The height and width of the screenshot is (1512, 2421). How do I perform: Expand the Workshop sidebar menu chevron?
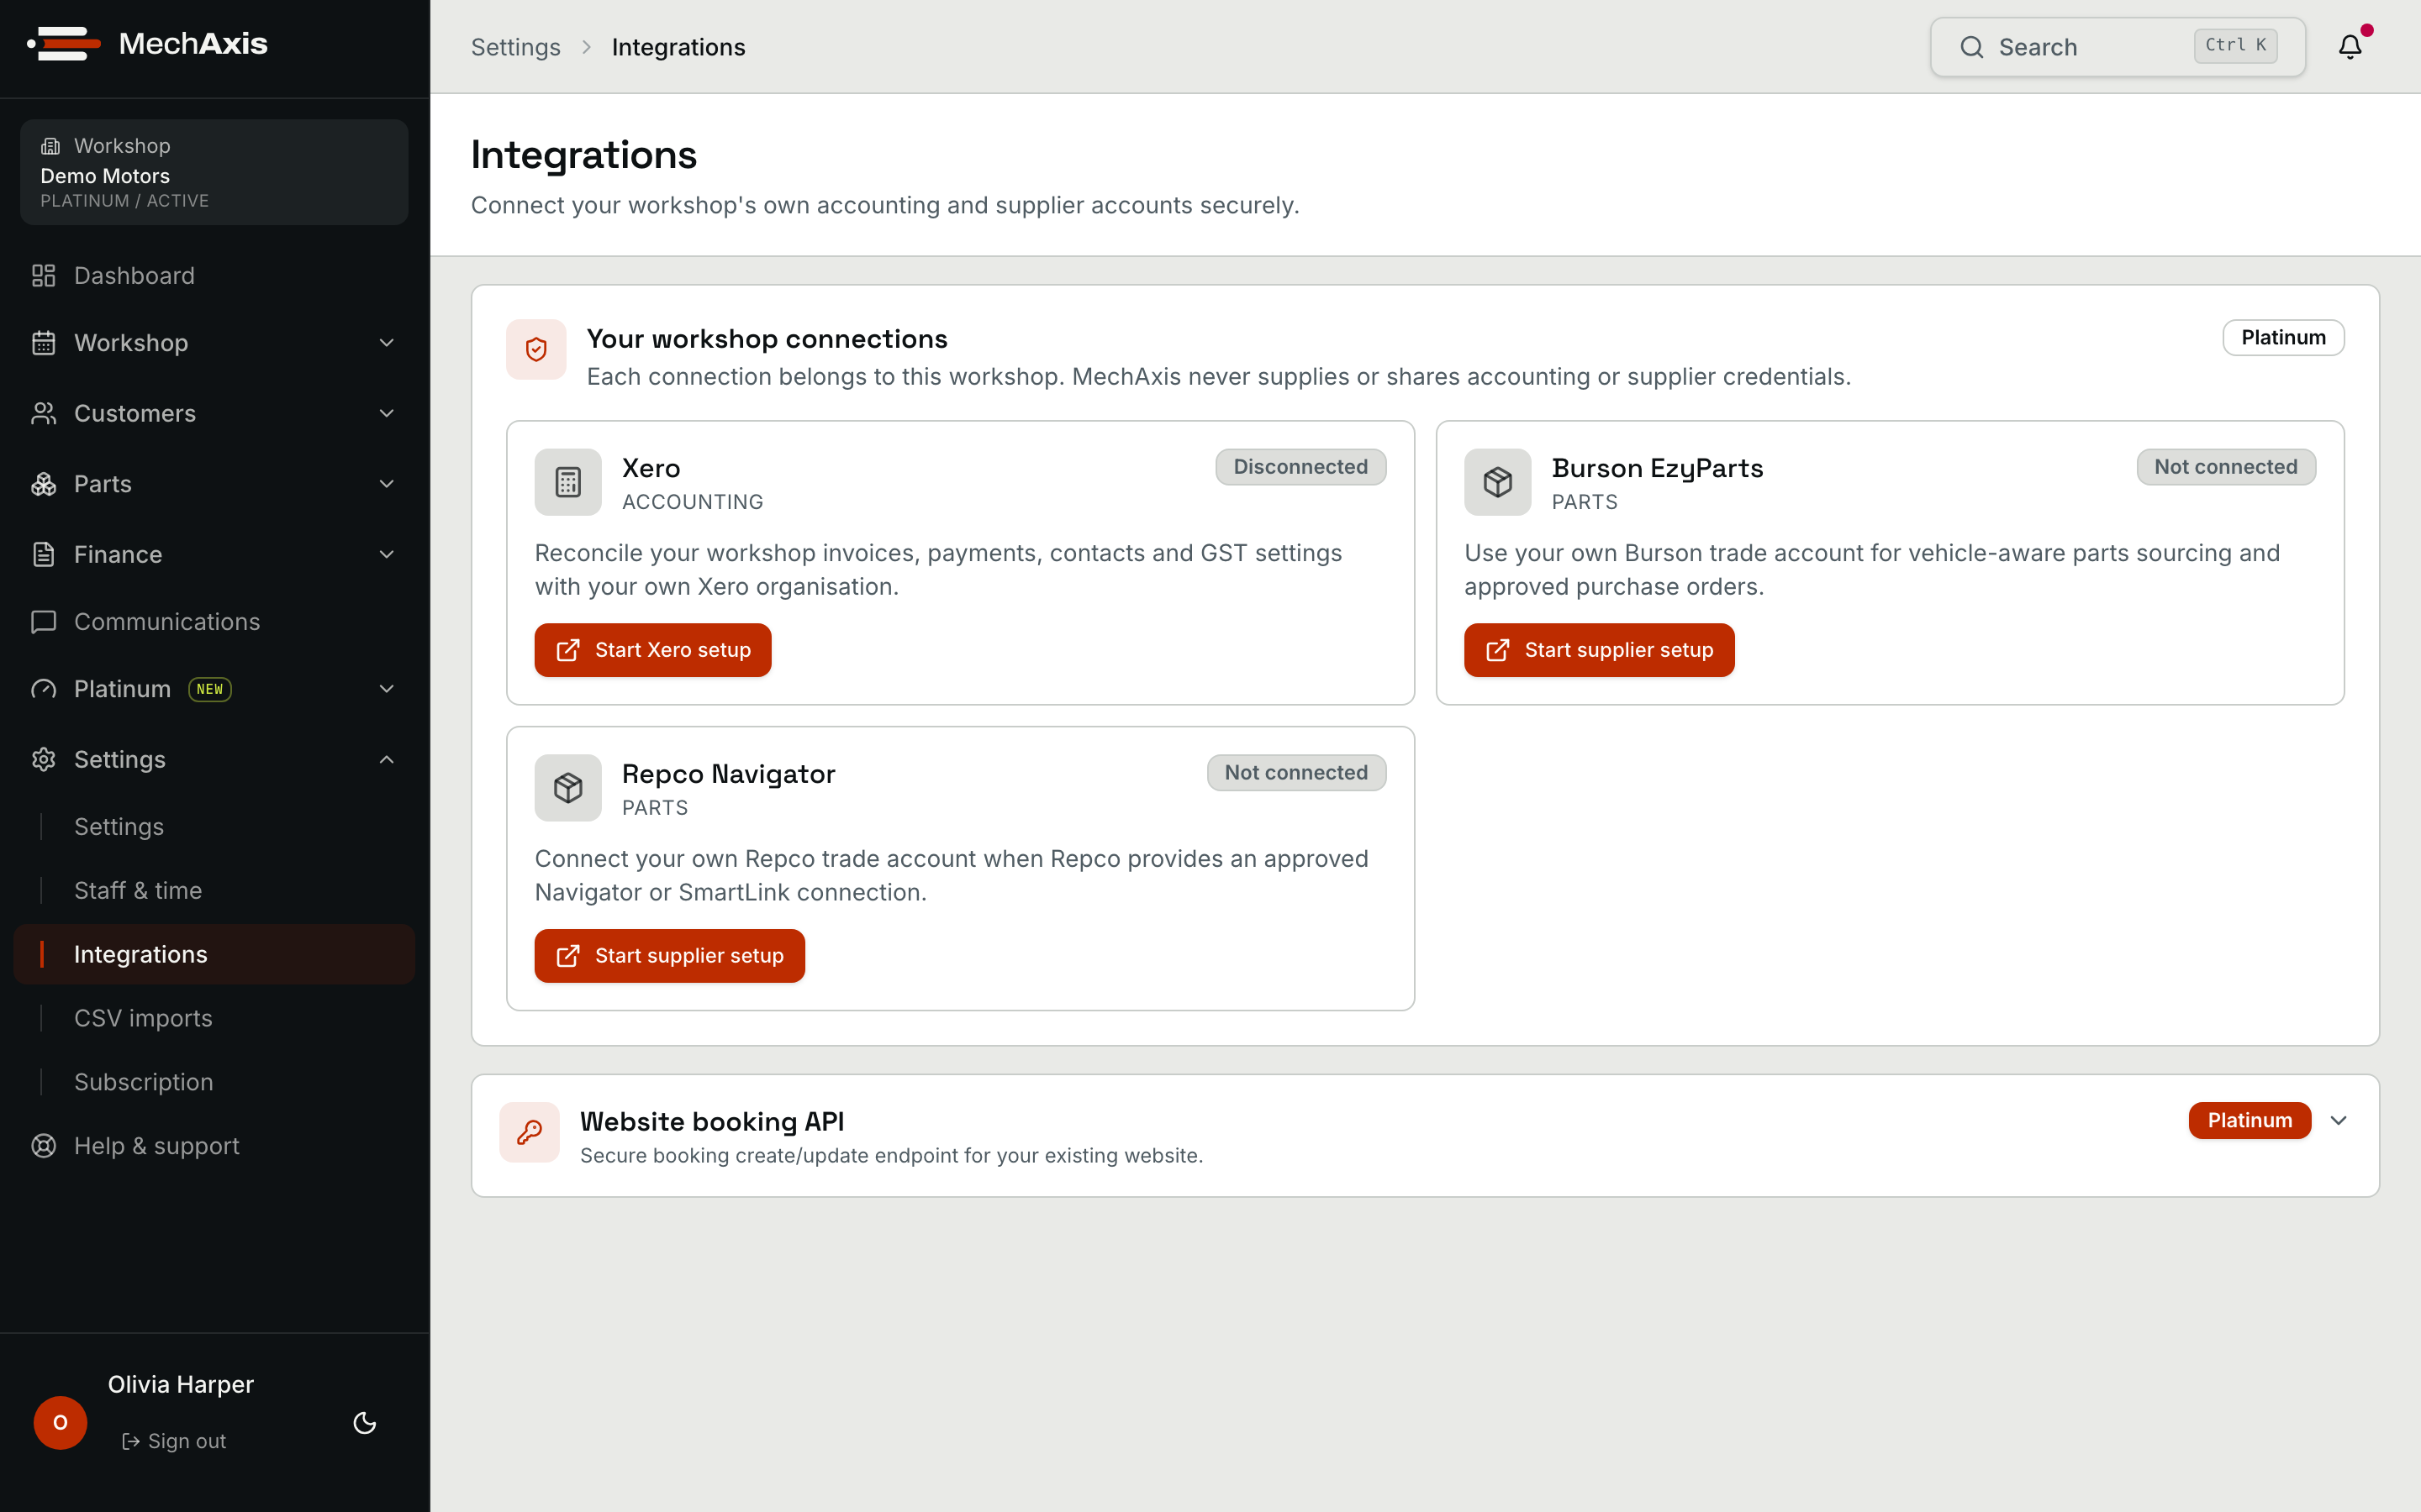(x=388, y=343)
